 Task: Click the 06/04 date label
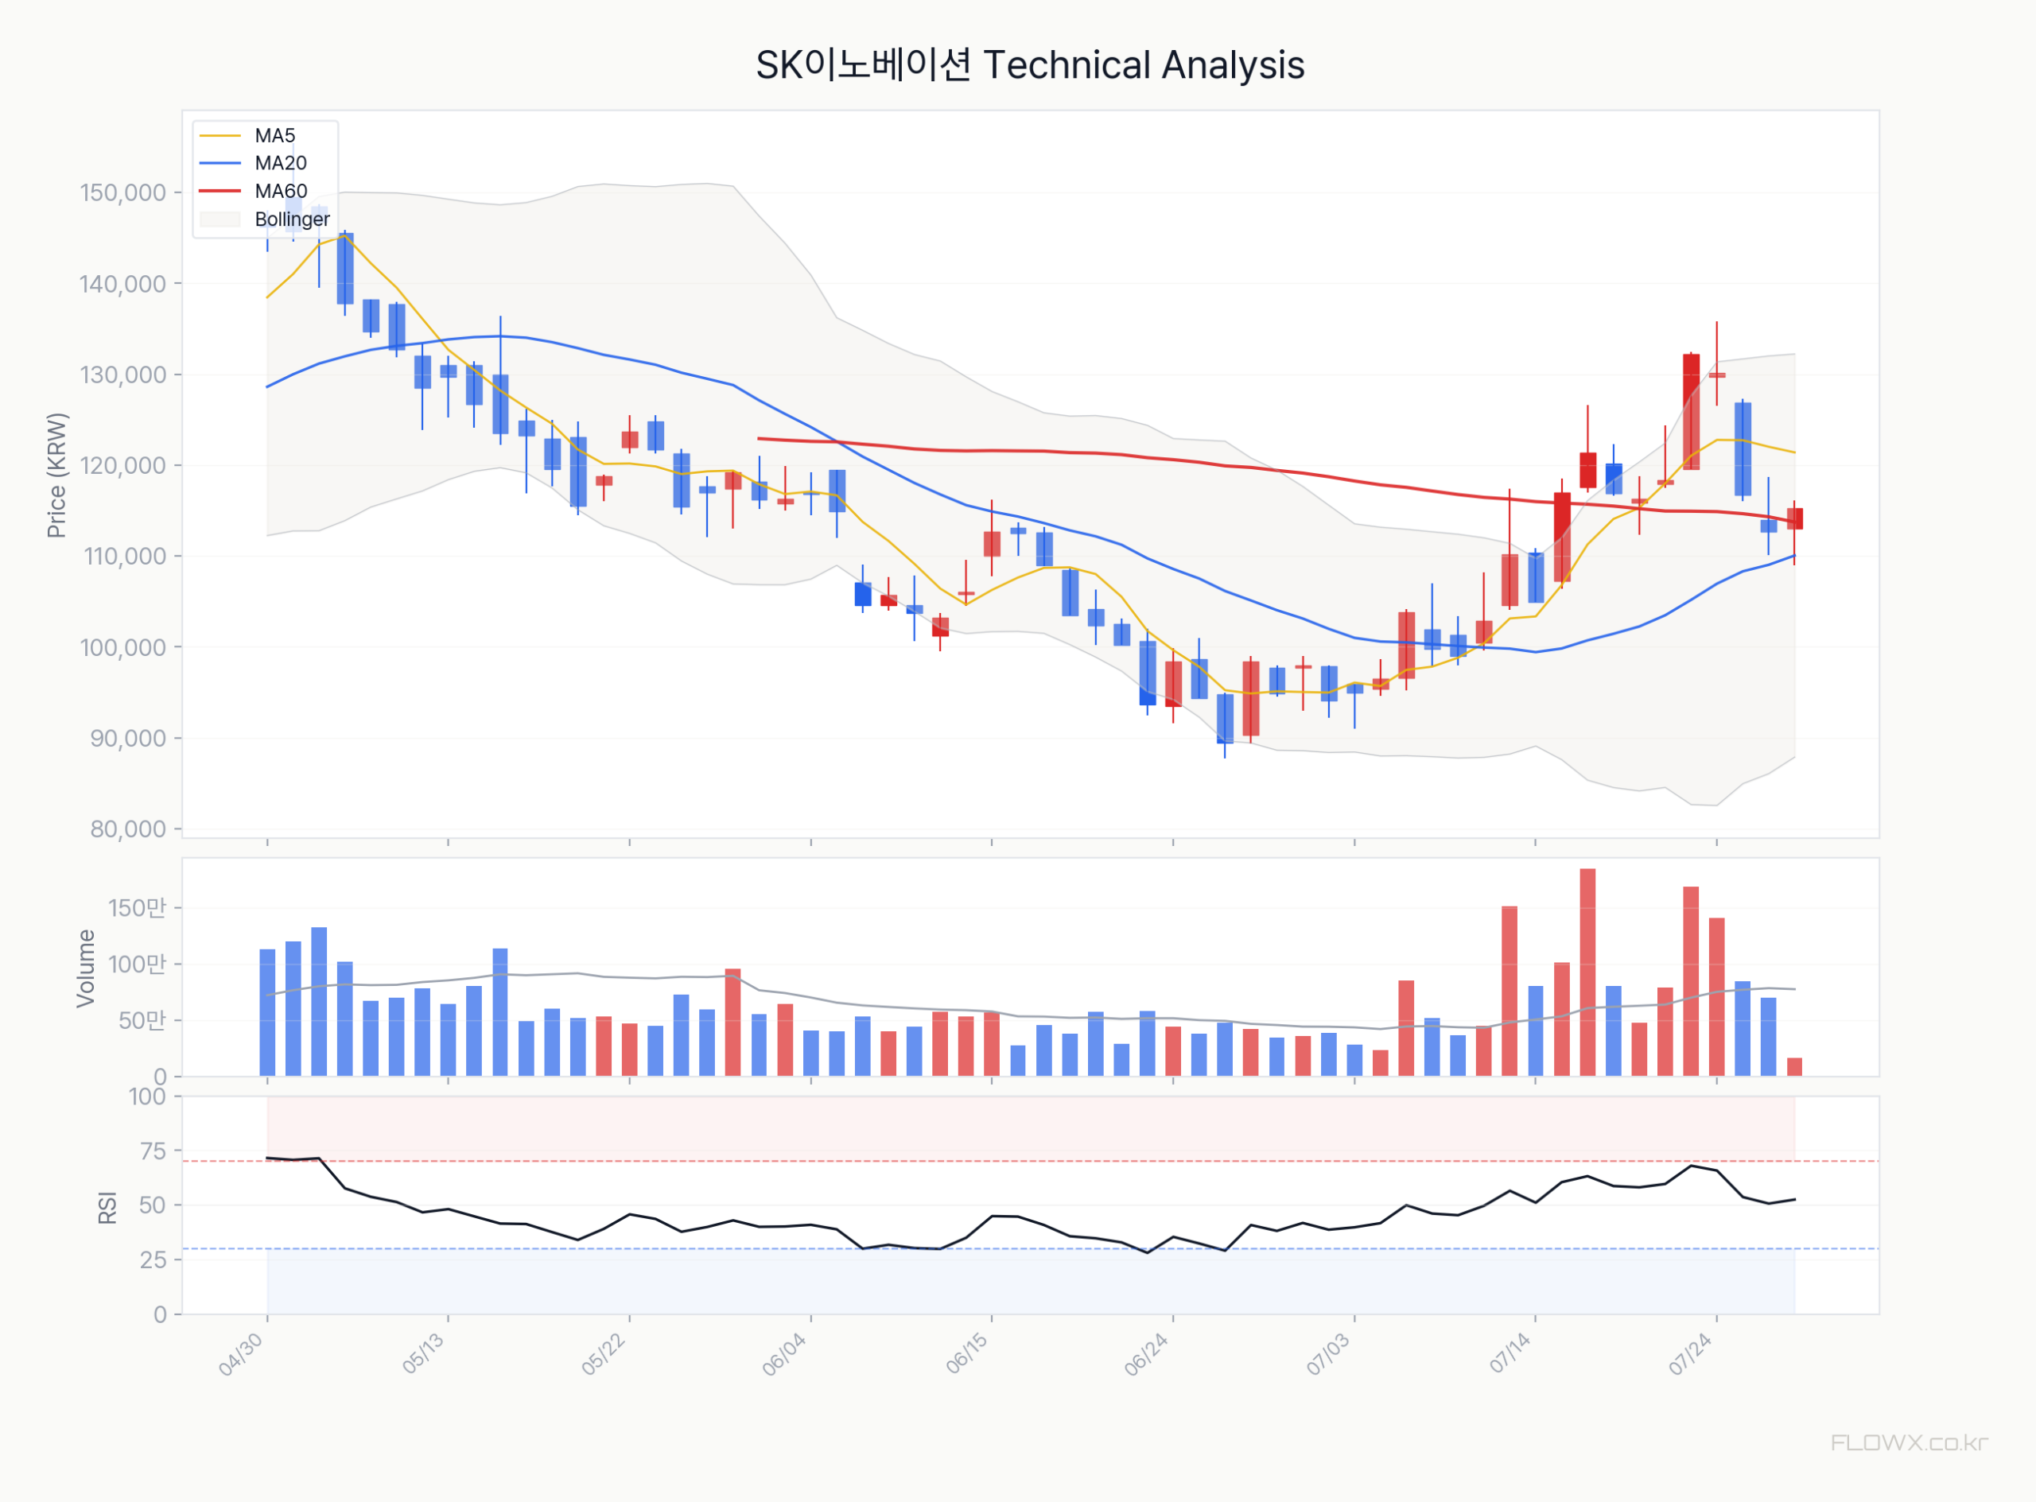[785, 1354]
